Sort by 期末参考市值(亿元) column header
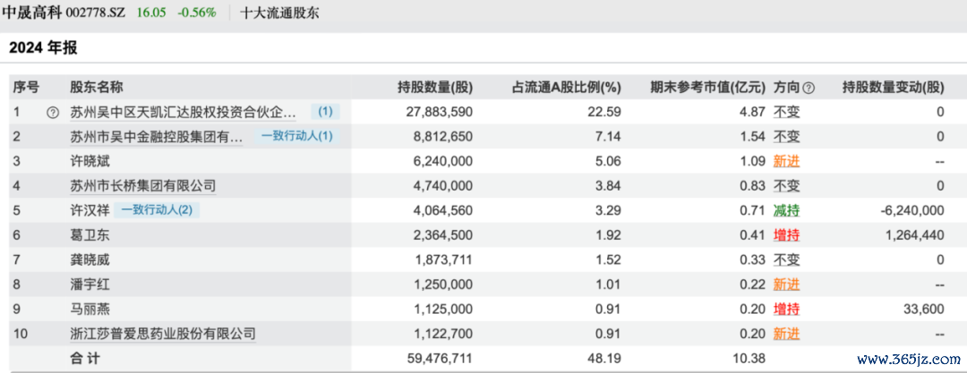 tap(707, 88)
